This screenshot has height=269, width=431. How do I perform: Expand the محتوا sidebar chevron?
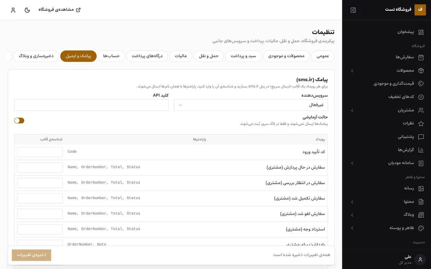click(352, 202)
